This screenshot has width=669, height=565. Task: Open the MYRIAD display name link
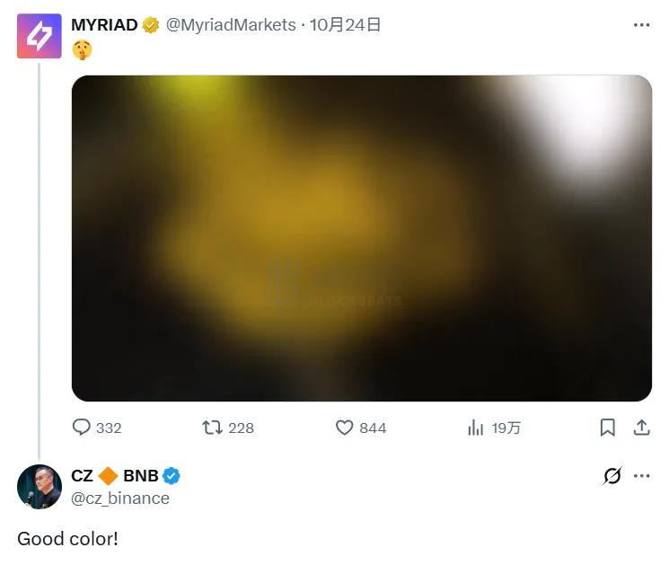pyautogui.click(x=104, y=25)
